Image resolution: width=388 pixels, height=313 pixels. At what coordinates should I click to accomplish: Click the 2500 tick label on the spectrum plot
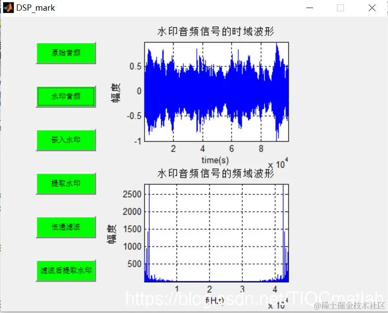click(132, 194)
